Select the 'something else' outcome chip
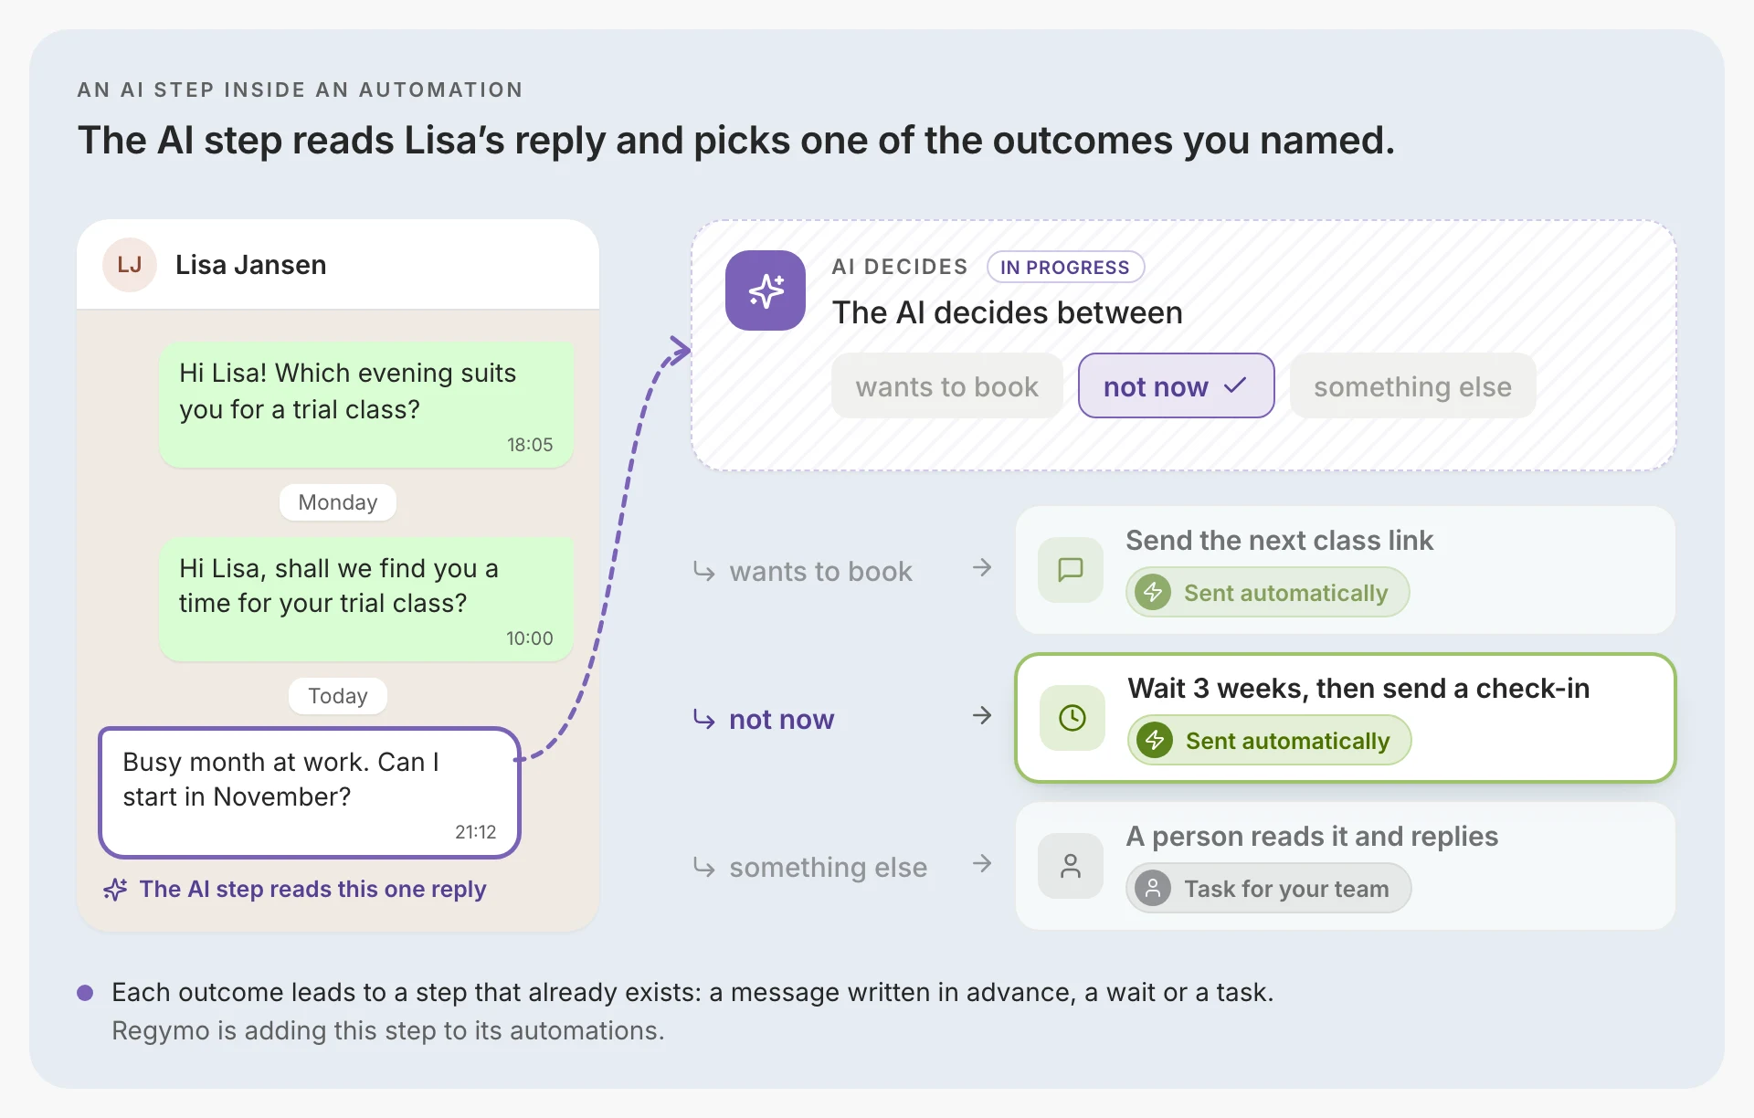Screen dimensions: 1754x1118 [1412, 385]
